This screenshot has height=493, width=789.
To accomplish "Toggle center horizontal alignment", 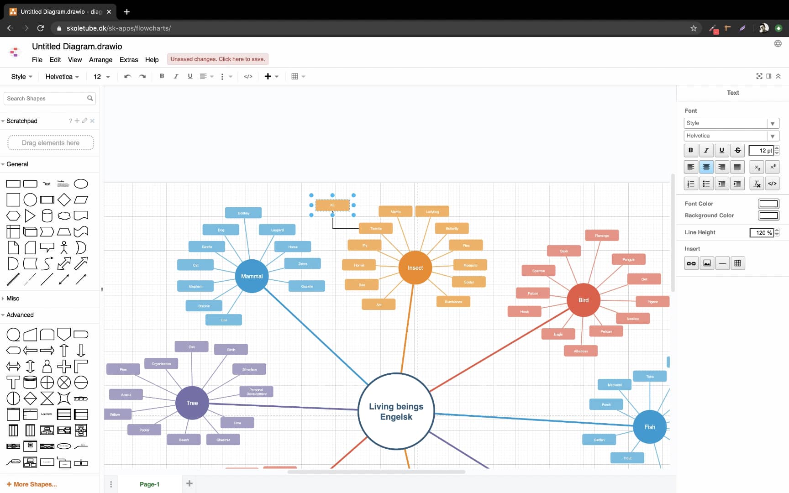I will (706, 167).
